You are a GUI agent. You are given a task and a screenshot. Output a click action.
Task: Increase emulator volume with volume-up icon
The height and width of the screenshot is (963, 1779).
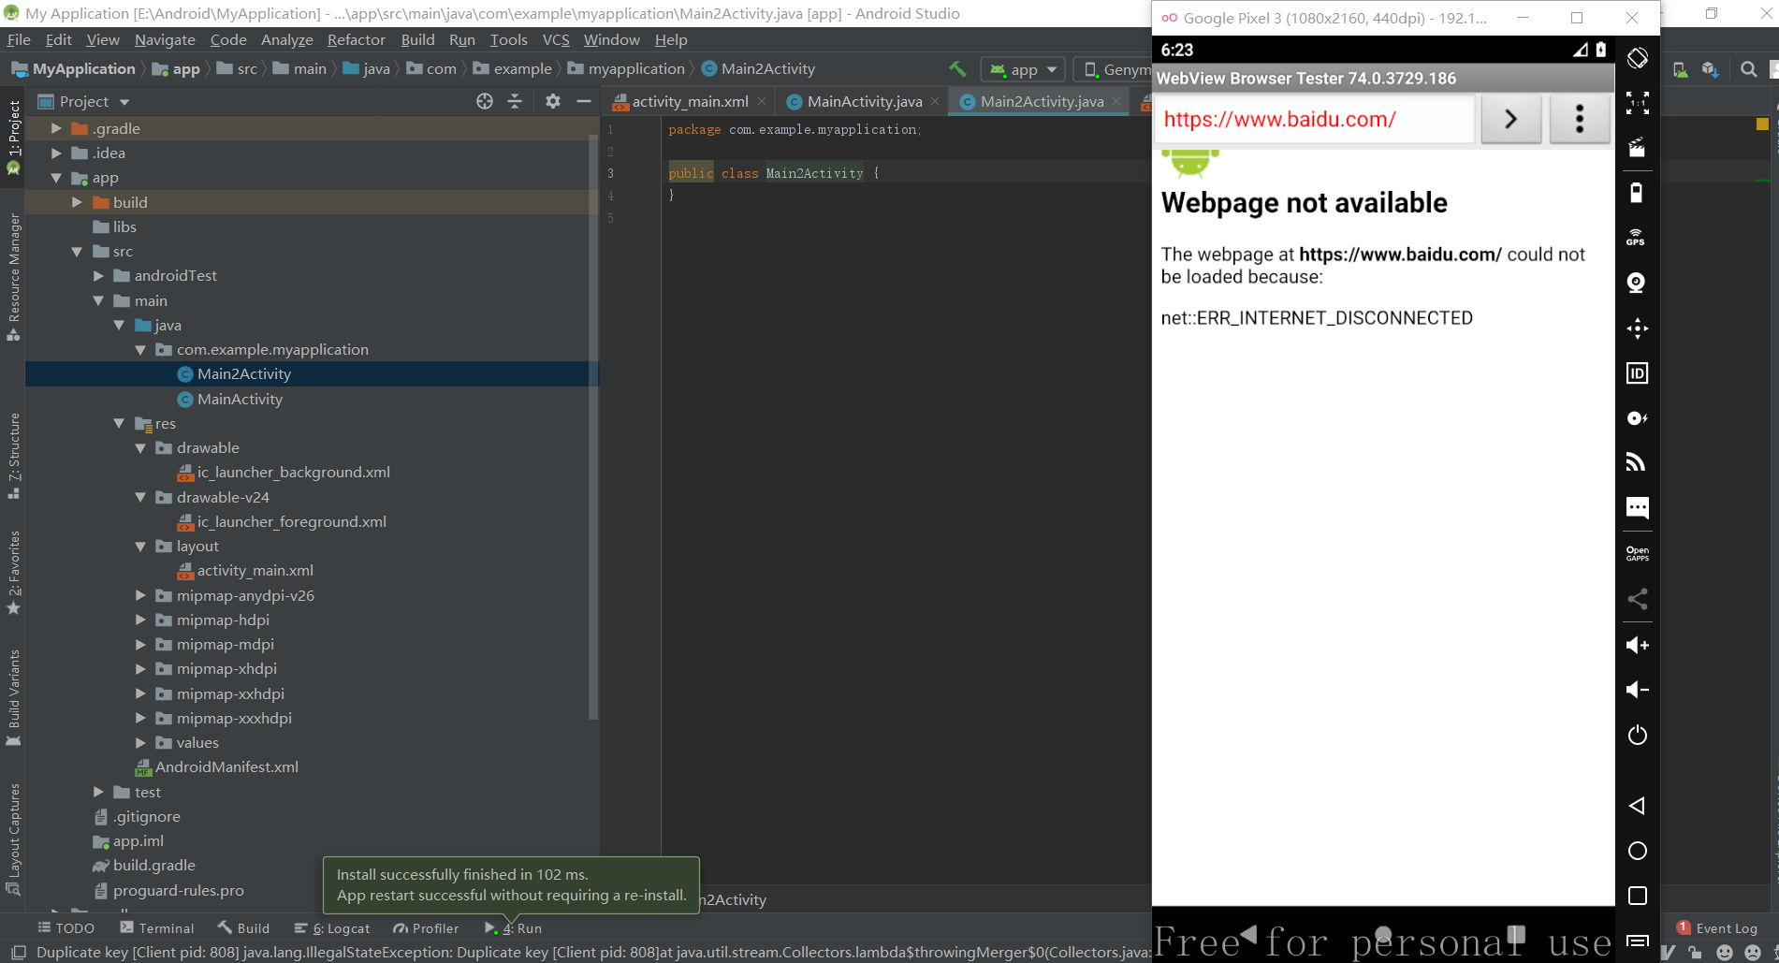coord(1638,645)
